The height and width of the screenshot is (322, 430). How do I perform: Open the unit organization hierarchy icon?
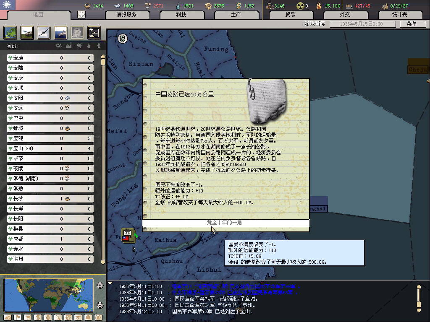click(x=94, y=33)
